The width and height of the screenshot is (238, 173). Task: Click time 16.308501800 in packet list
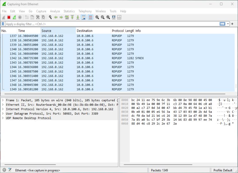pyautogui.click(x=28, y=40)
